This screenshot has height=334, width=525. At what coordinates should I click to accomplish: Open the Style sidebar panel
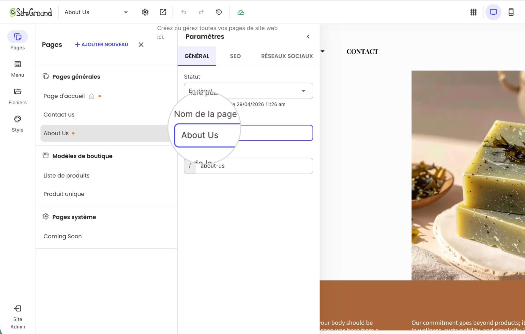click(18, 124)
